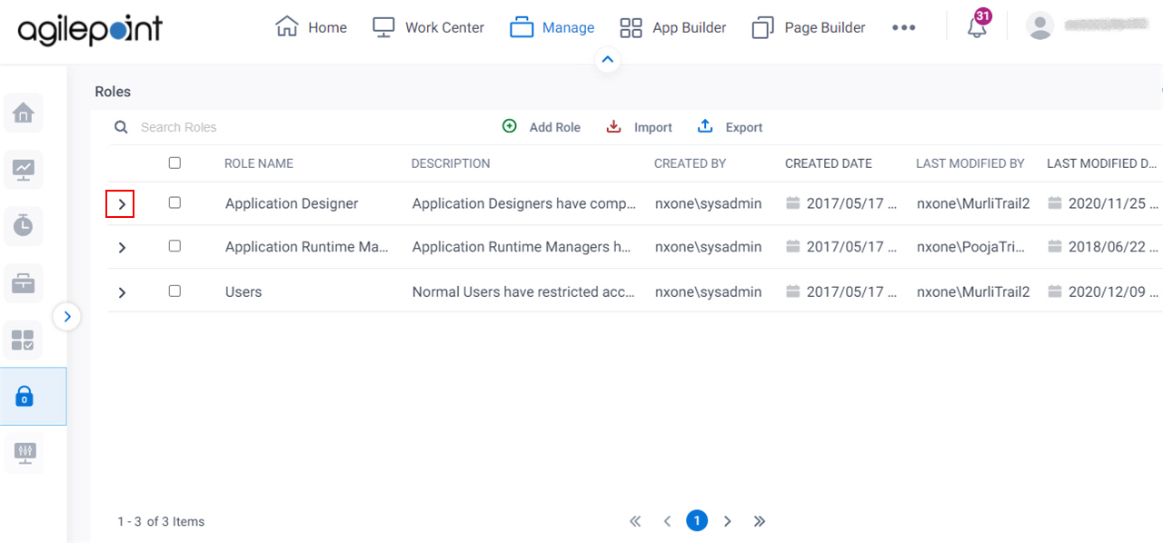
Task: Open notifications bell
Action: 978,26
